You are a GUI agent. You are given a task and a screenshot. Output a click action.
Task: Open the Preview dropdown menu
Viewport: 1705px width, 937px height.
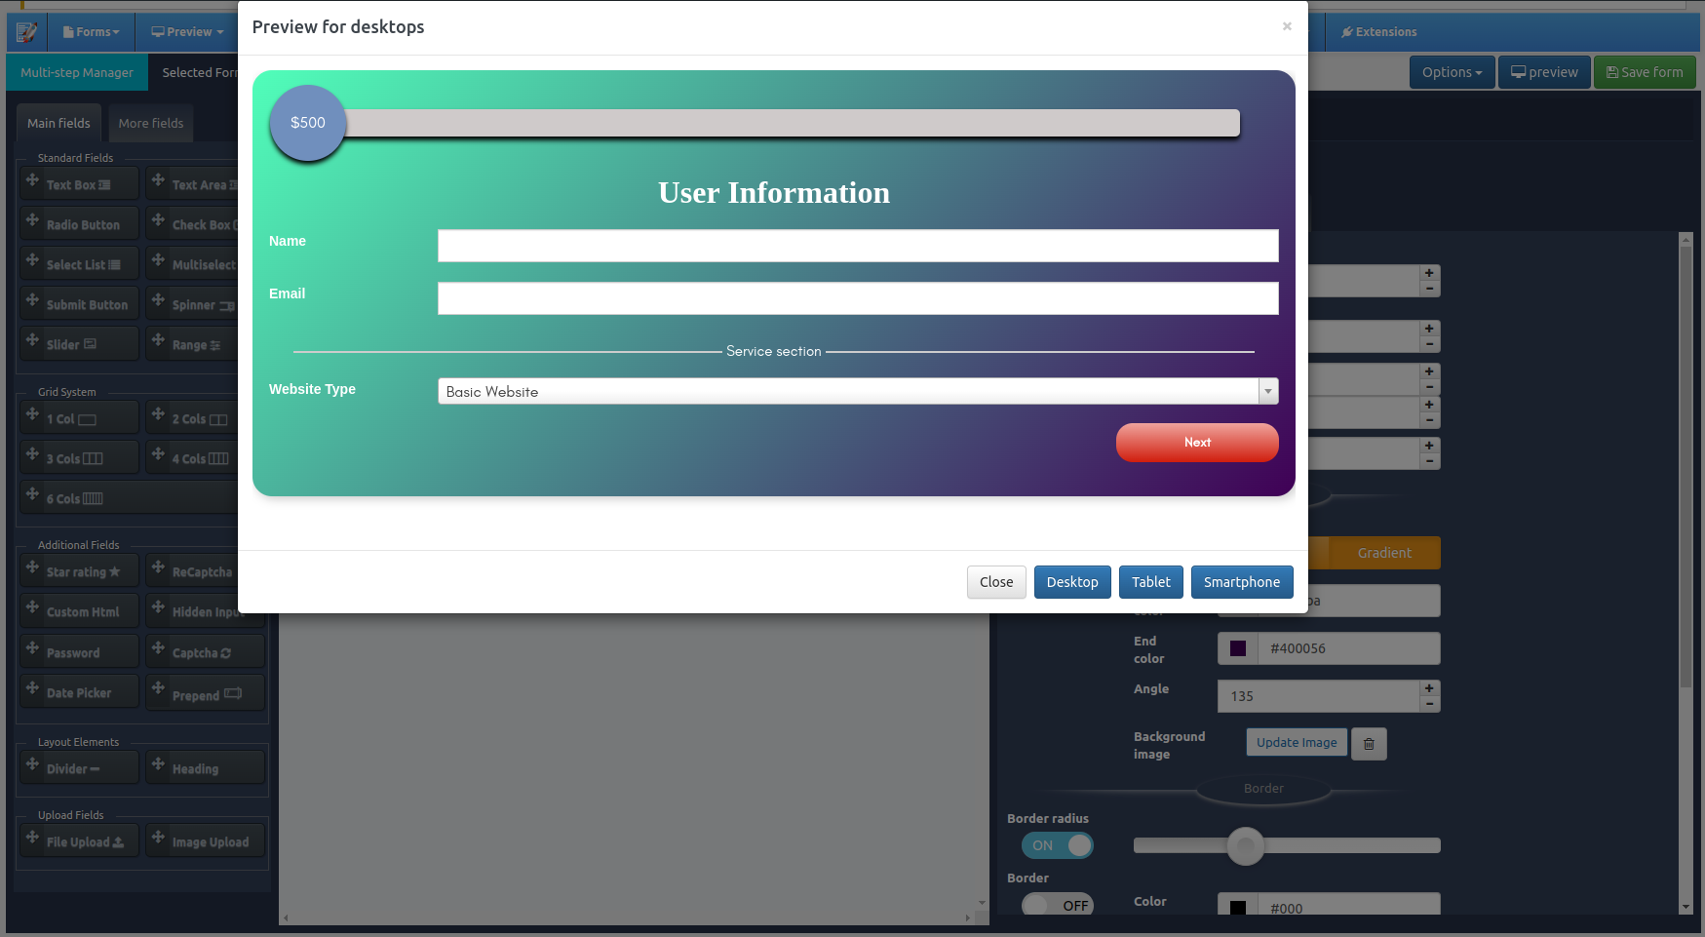(185, 31)
